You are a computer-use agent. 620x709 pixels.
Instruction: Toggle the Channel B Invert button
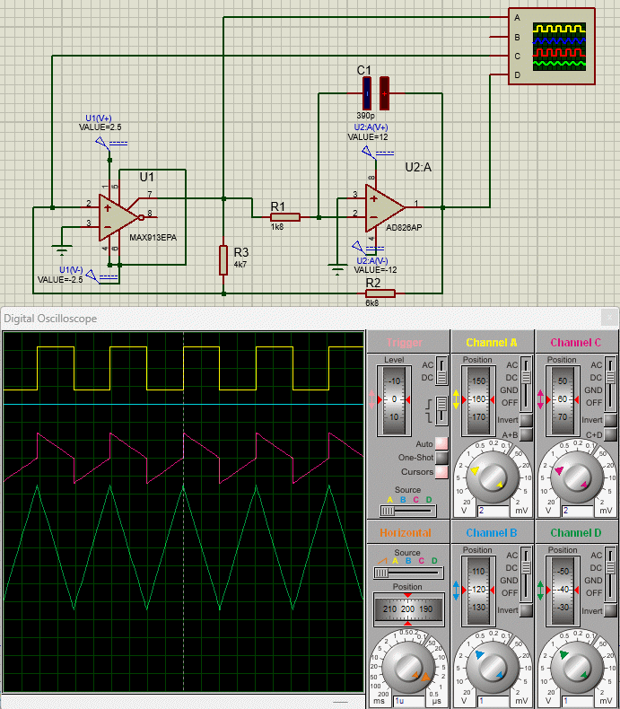click(526, 609)
